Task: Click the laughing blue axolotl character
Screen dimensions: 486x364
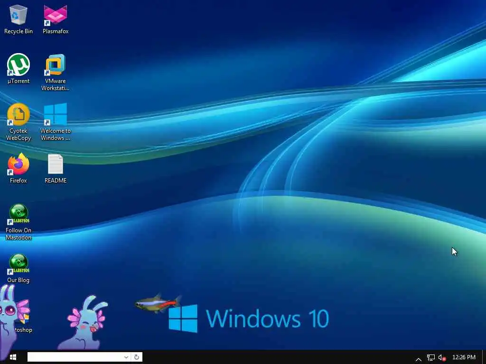Action: [83, 323]
